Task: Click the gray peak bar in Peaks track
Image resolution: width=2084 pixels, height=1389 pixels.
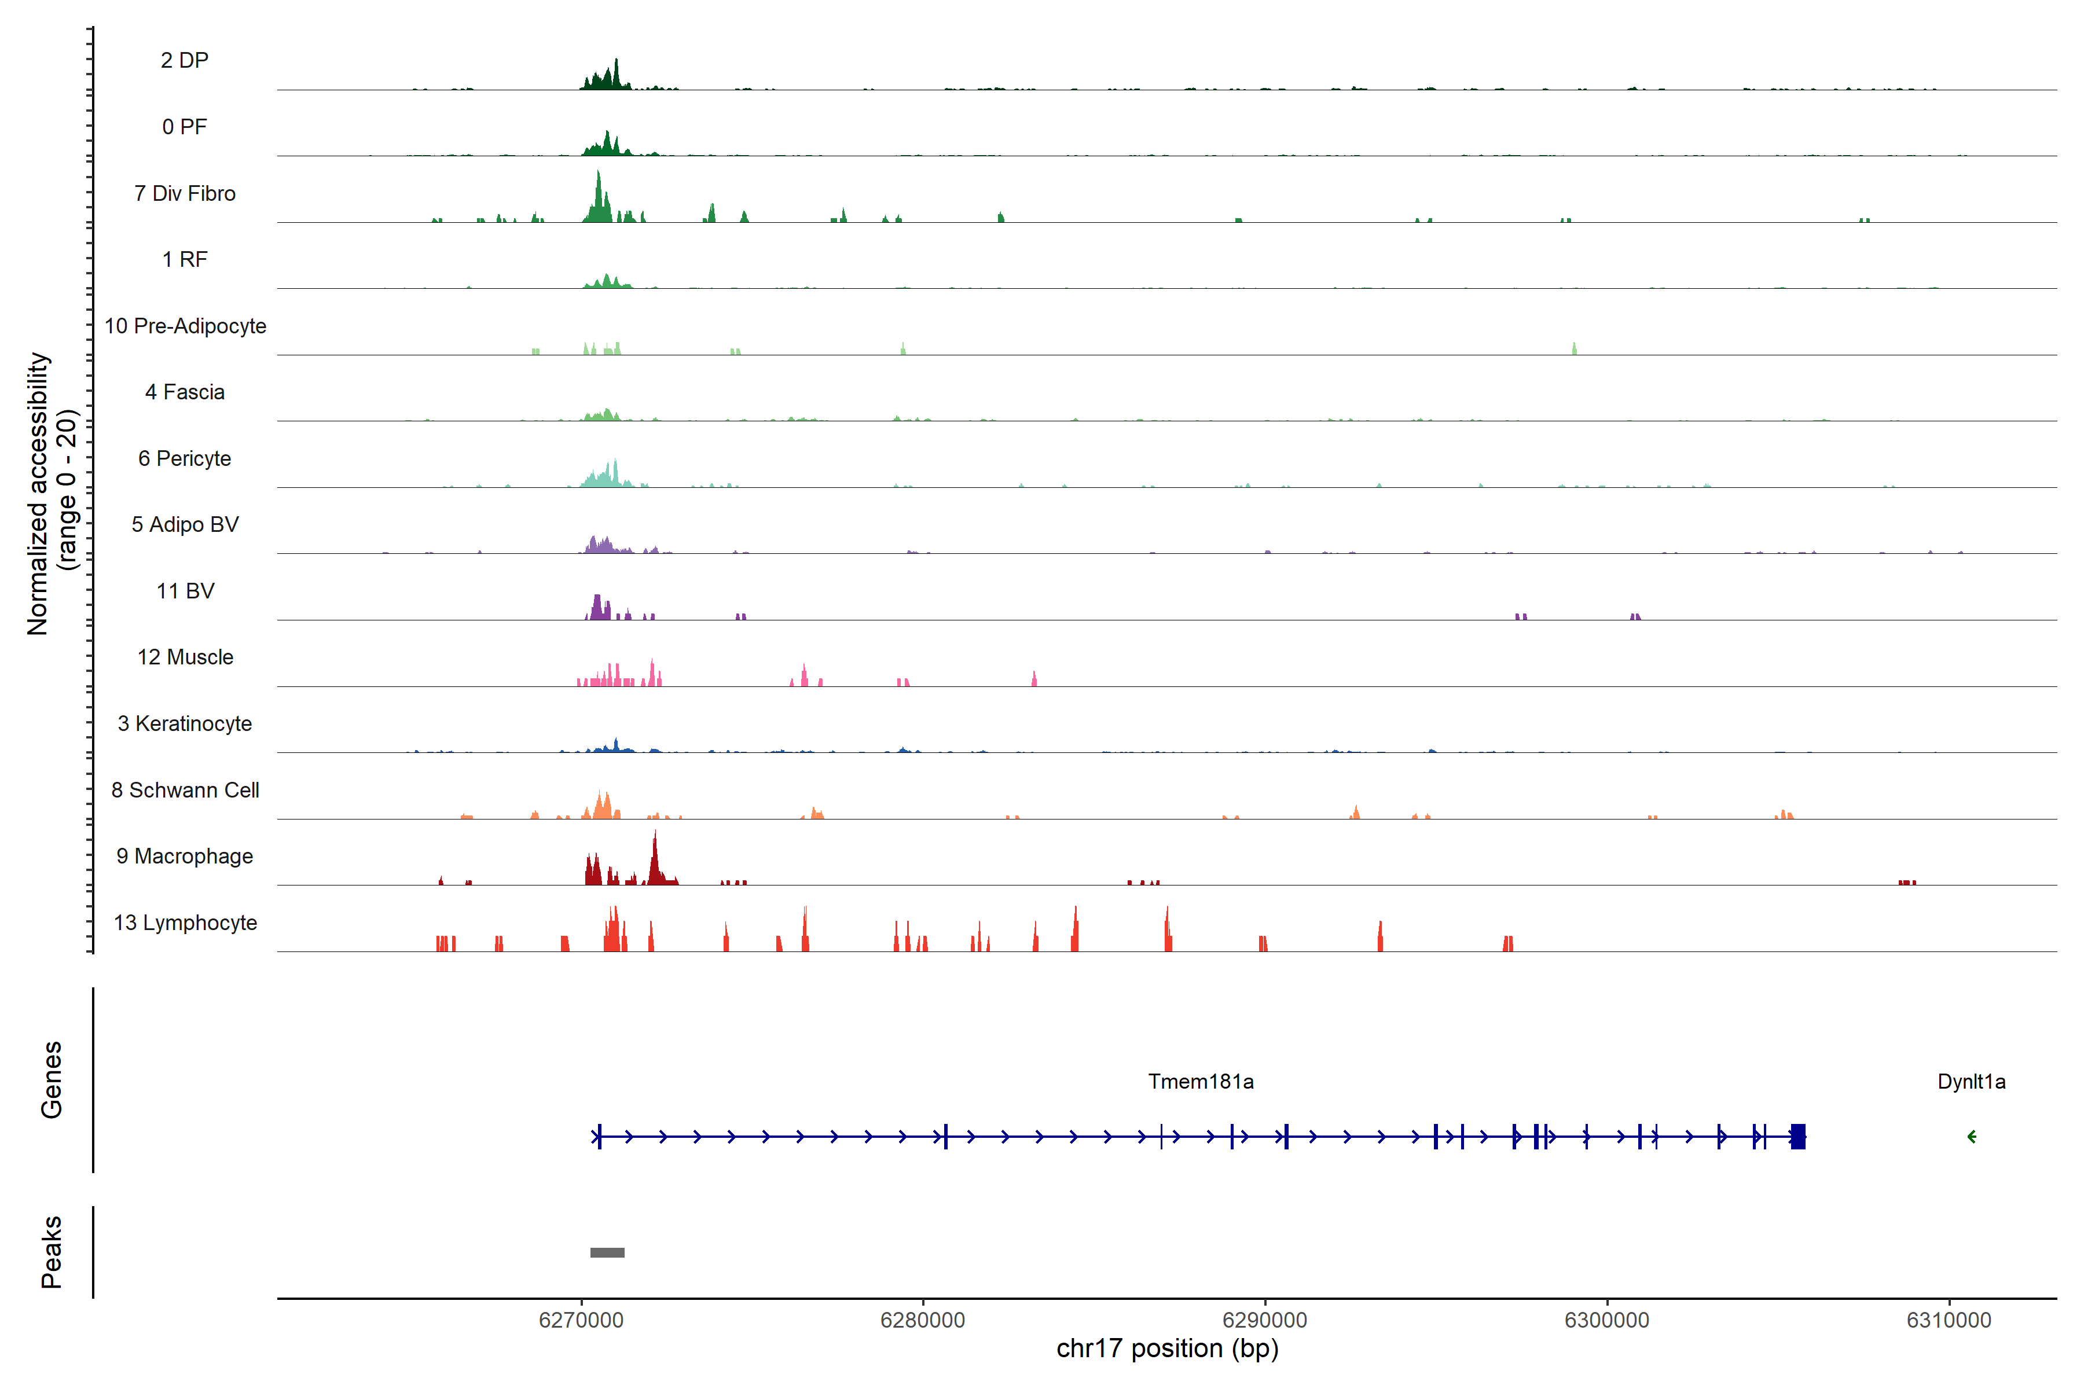Action: click(607, 1252)
